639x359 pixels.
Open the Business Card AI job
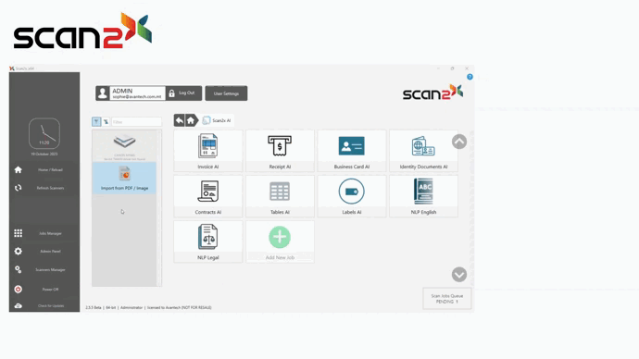[x=351, y=151]
